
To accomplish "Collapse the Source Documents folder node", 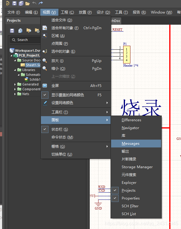I will (x=15, y=60).
